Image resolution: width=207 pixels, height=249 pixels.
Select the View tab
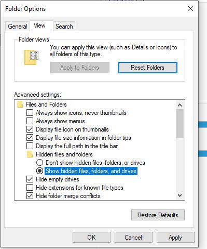(x=41, y=26)
